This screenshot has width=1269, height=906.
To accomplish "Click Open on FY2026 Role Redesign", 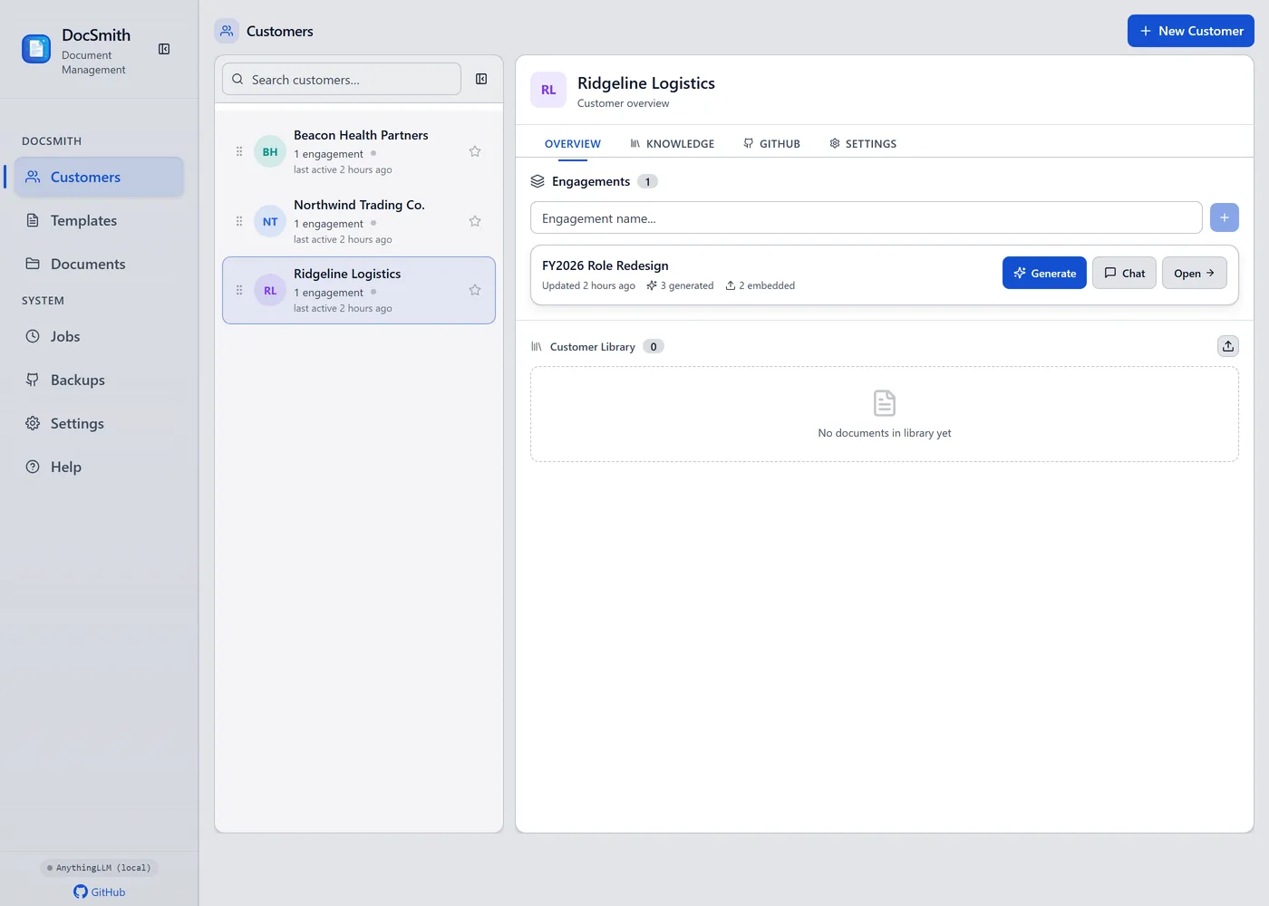I will tap(1195, 273).
